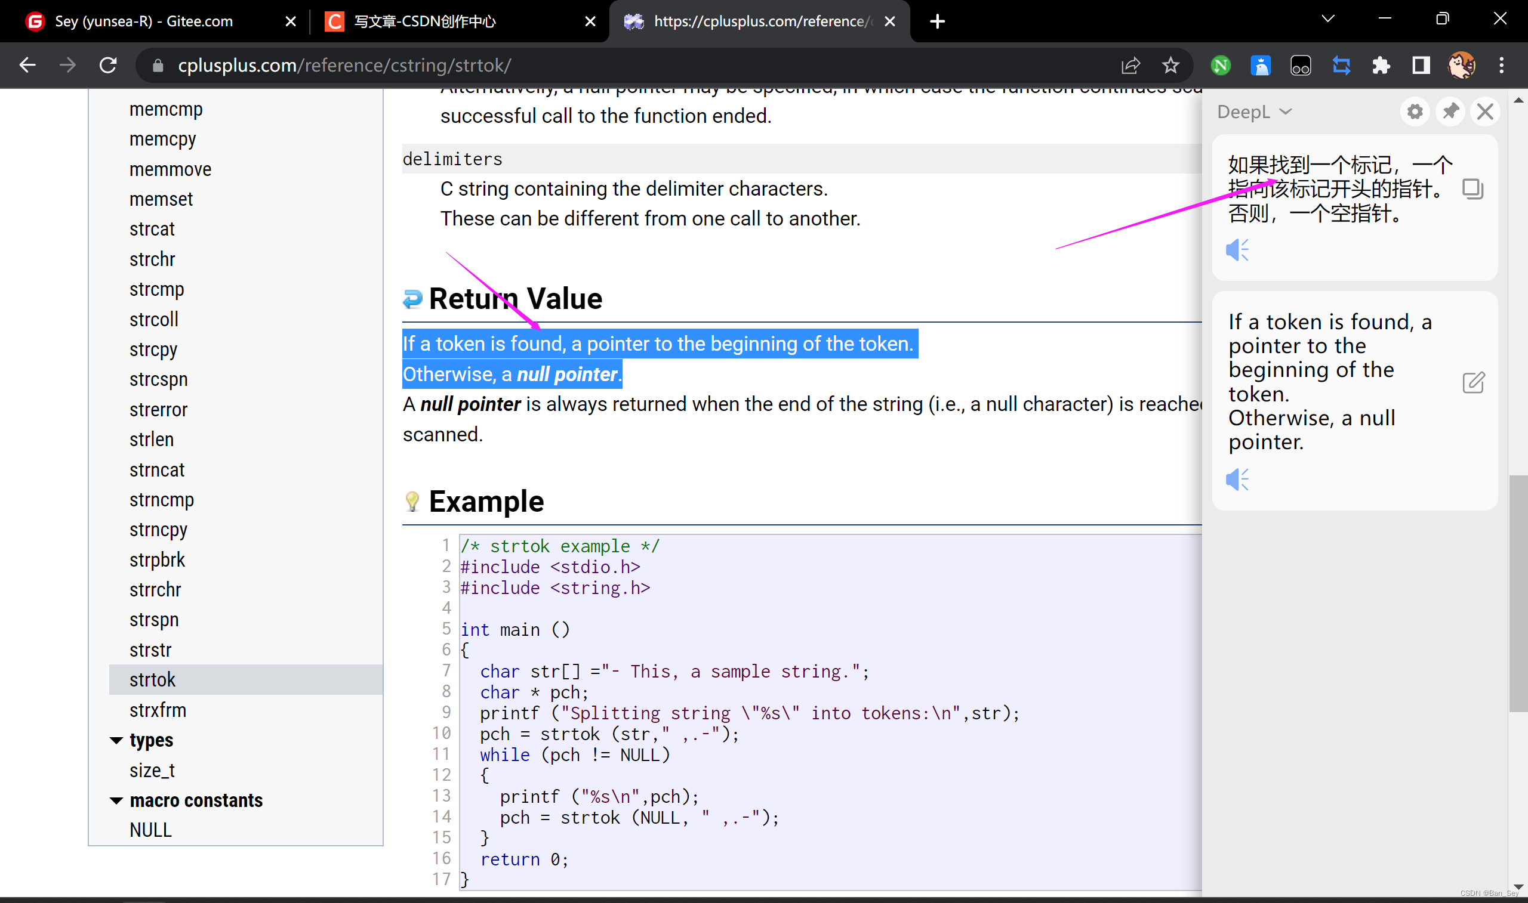The height and width of the screenshot is (903, 1528).
Task: Toggle the browser side panel
Action: [1421, 65]
